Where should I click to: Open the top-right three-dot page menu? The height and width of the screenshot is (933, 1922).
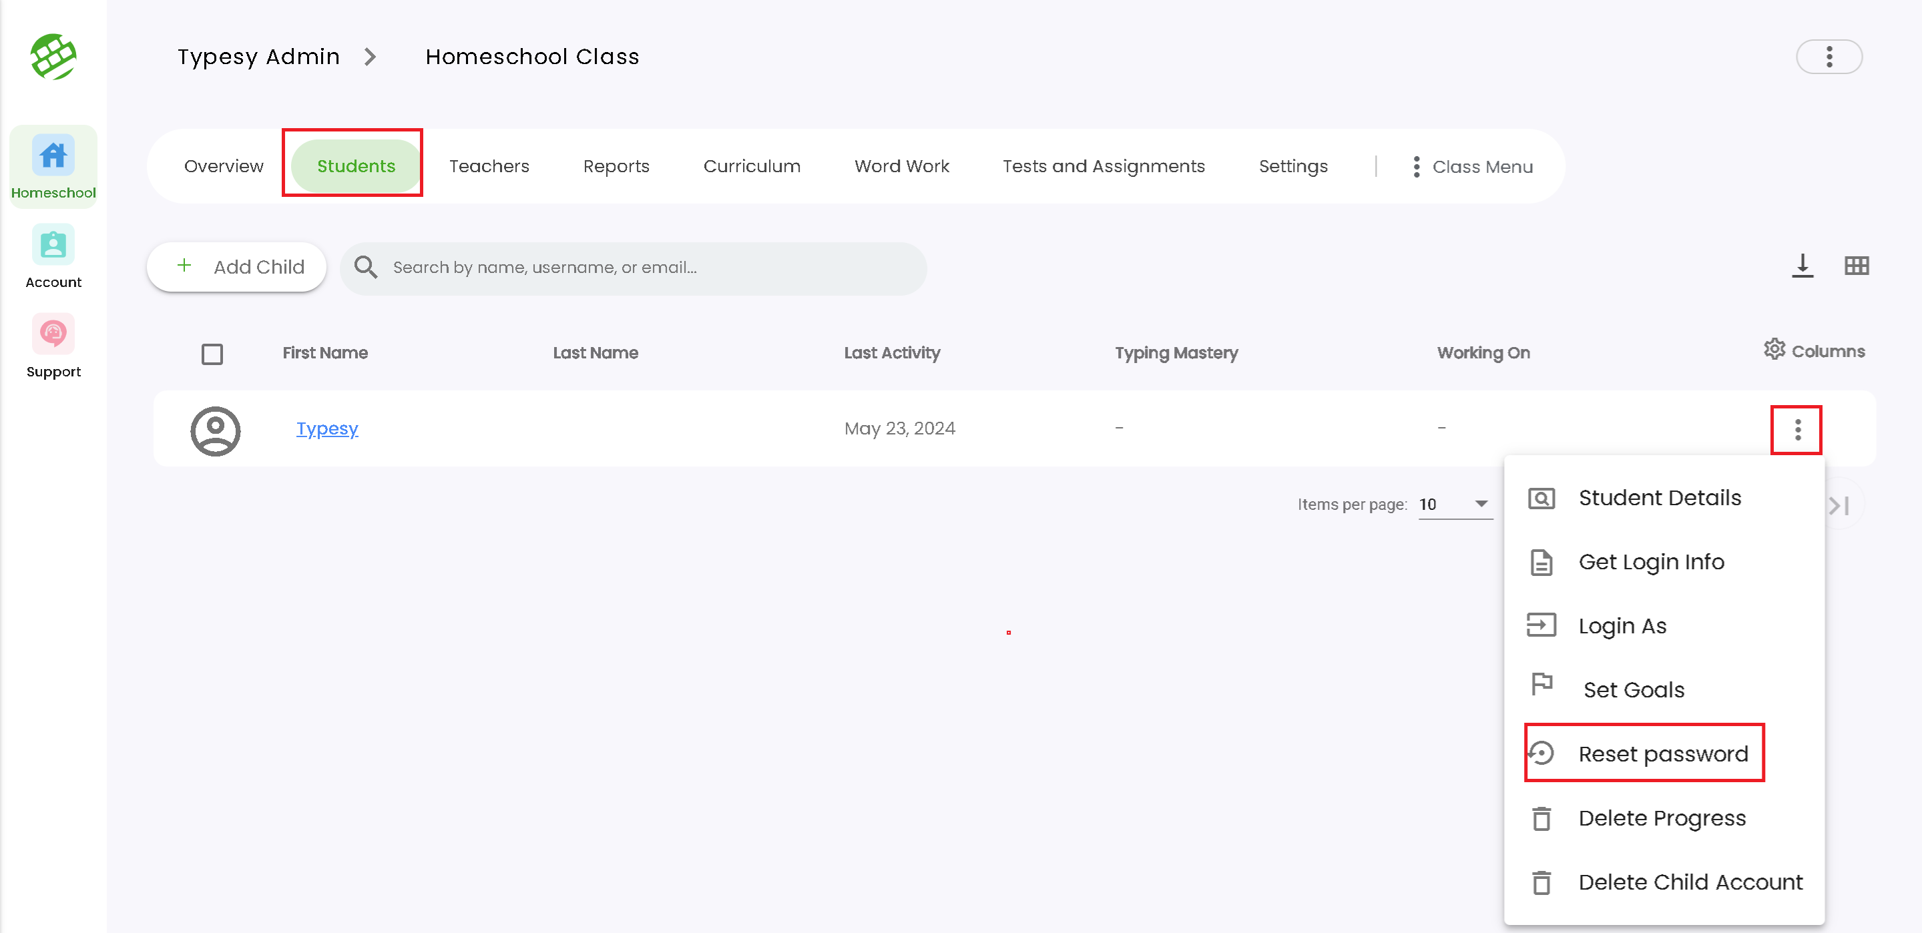[1829, 57]
